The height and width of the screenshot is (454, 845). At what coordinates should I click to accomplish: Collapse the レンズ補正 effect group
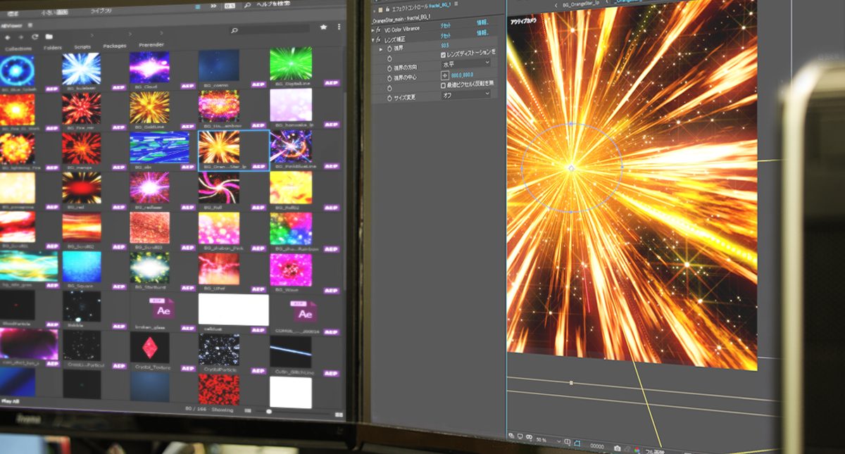coord(373,40)
